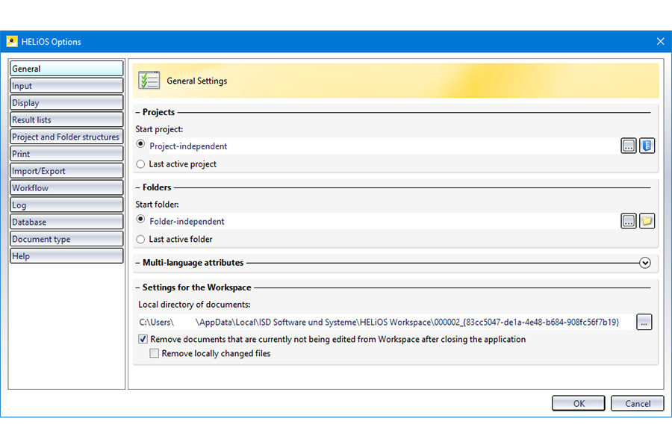The width and height of the screenshot is (672, 448).
Task: Open the Input options category
Action: pos(66,86)
